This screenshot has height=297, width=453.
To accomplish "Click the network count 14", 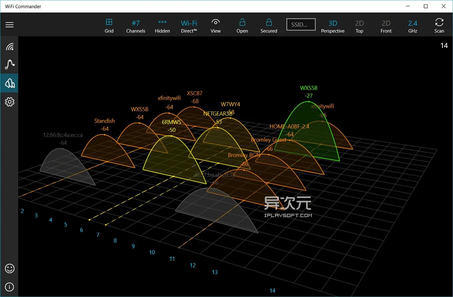I will 444,46.
